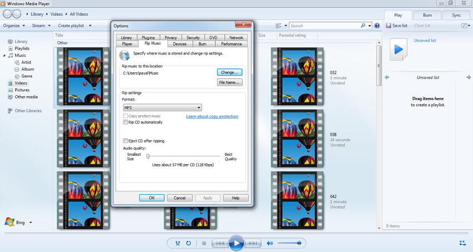
Task: Mute audio with the speaker icon
Action: click(270, 243)
